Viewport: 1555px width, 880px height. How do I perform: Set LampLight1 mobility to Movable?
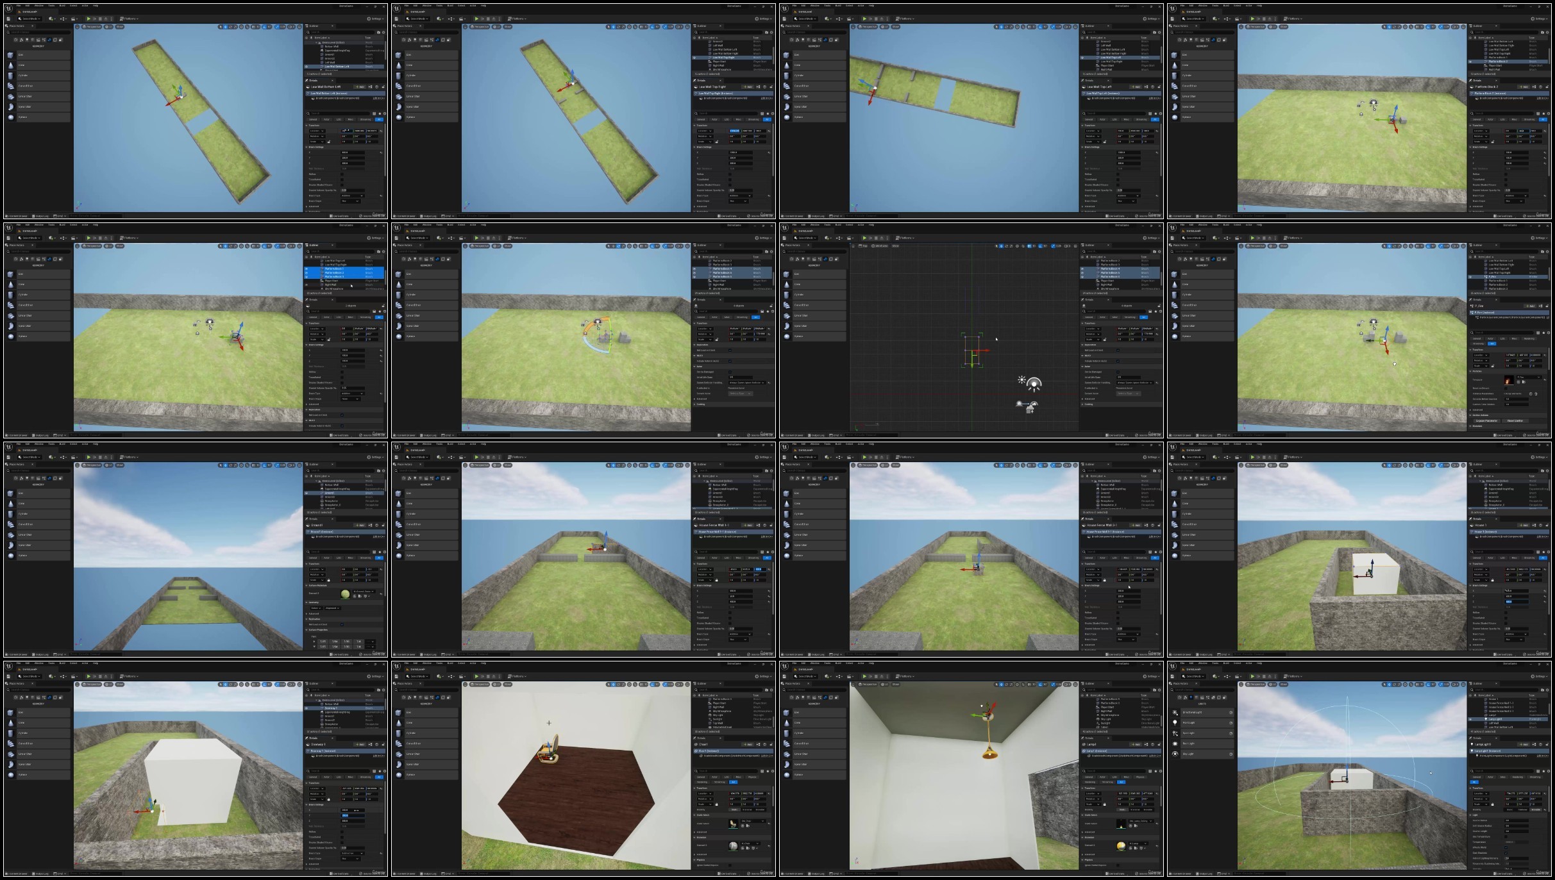click(x=1536, y=809)
